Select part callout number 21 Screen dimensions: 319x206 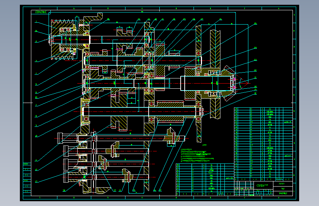(x=255, y=78)
